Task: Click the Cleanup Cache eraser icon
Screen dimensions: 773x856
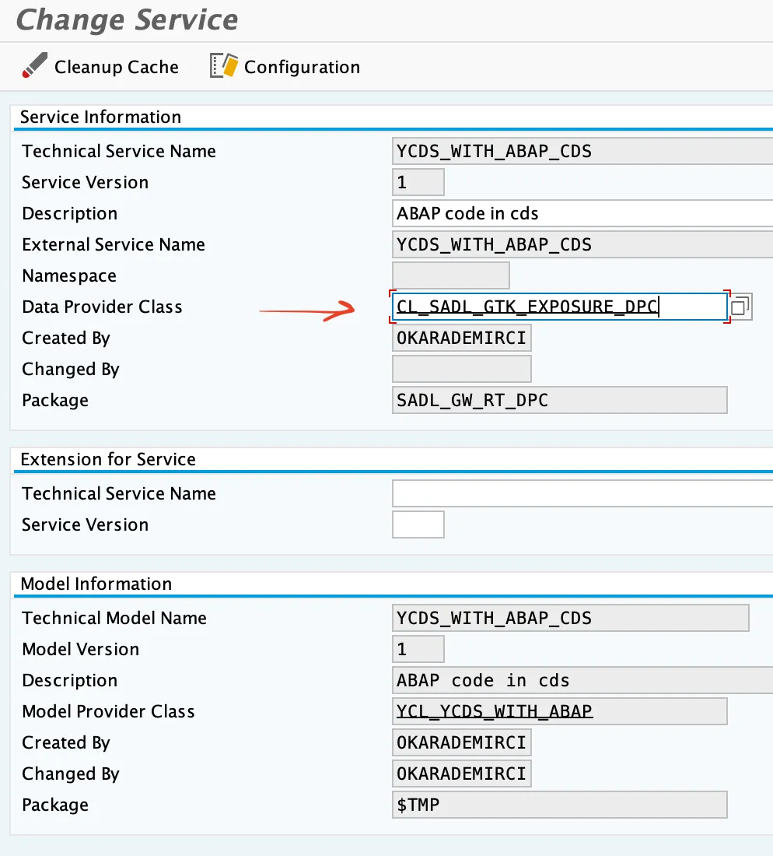Action: click(x=34, y=66)
